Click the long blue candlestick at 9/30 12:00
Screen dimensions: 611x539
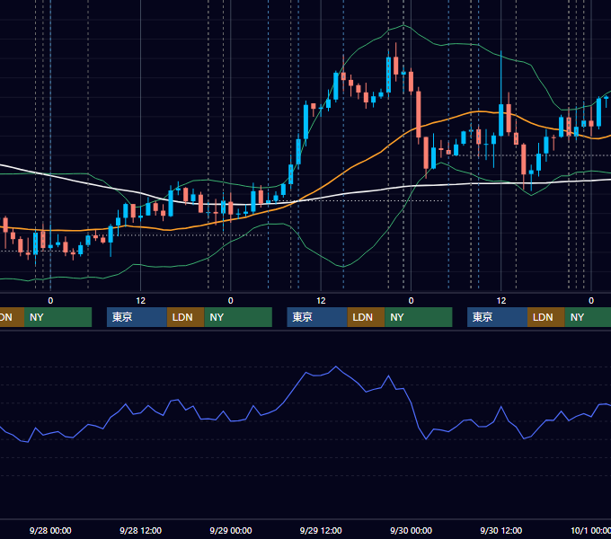pyautogui.click(x=501, y=119)
